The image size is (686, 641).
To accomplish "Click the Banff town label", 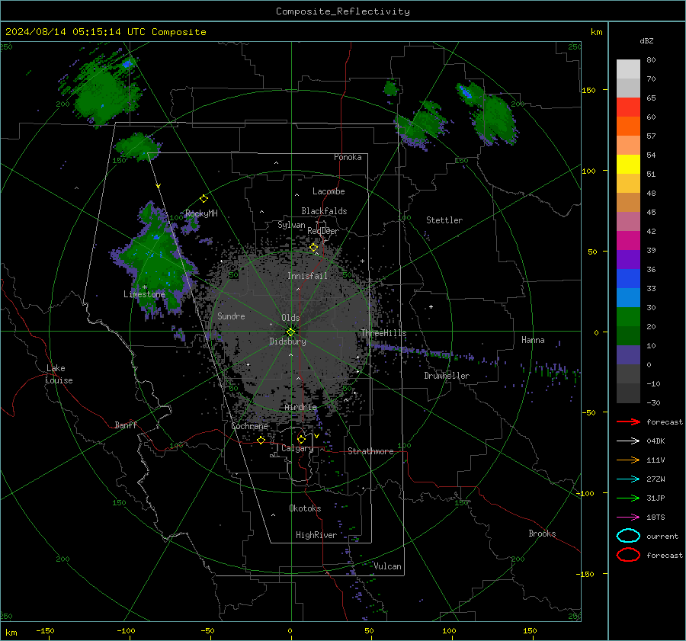I will pos(126,425).
